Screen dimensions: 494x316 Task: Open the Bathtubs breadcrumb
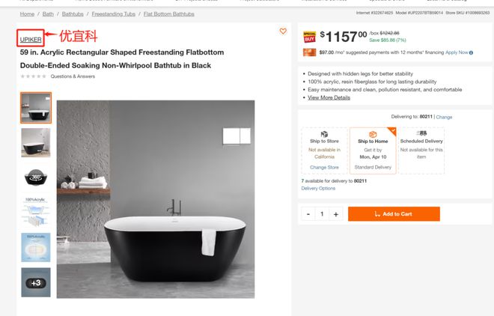[x=73, y=14]
